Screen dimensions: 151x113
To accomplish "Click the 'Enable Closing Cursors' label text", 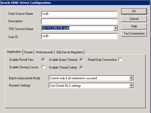I will [24, 67].
